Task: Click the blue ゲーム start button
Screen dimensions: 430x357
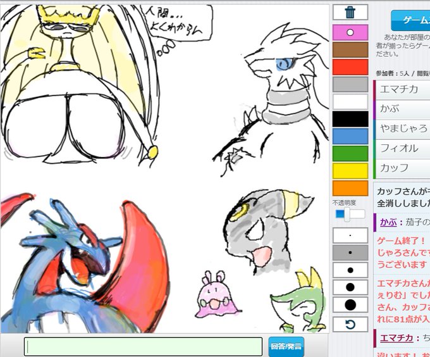Action: [410, 20]
